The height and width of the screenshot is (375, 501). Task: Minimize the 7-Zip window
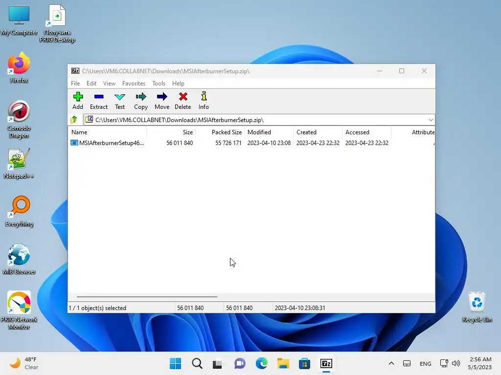[x=380, y=71]
